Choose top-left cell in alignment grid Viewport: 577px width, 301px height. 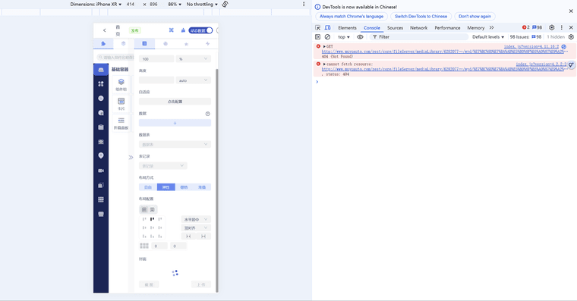coord(144,219)
